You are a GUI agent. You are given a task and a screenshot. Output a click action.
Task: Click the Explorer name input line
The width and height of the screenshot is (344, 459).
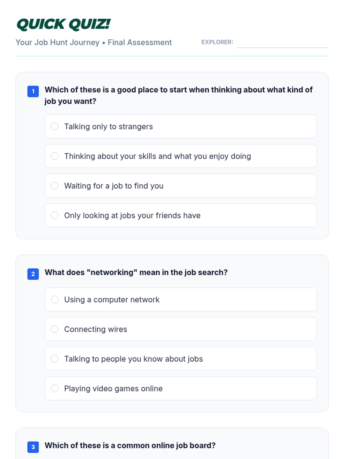(x=283, y=43)
